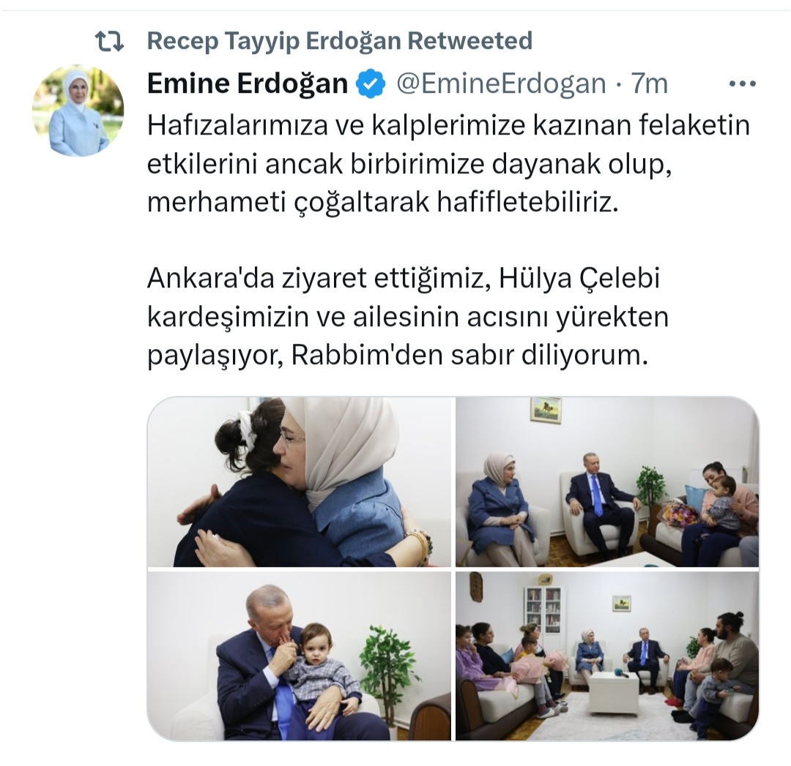Click the retweet arrows icon
Viewport: 791px width, 766px height.
(x=109, y=42)
